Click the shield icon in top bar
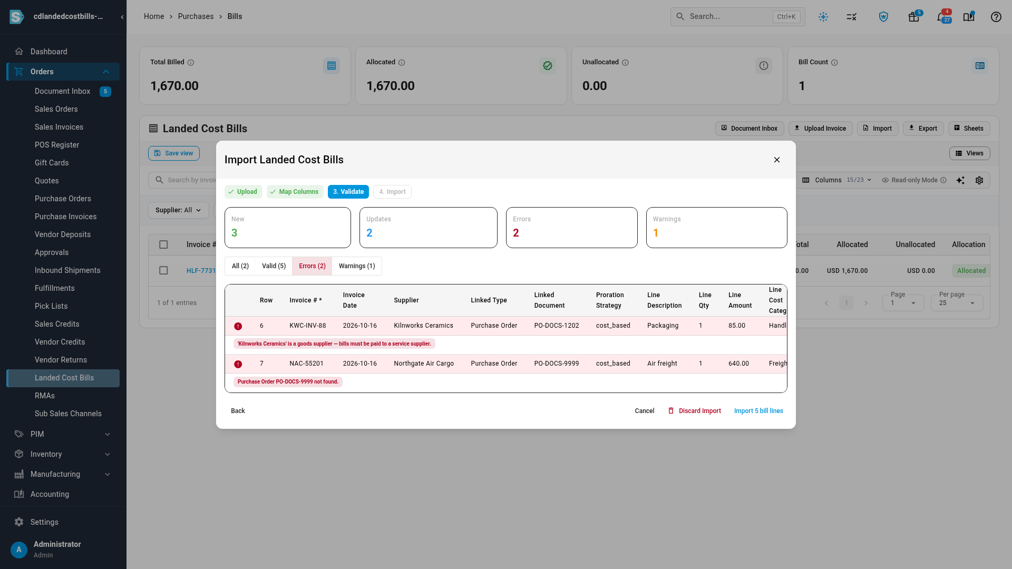1012x569 pixels. [x=883, y=17]
